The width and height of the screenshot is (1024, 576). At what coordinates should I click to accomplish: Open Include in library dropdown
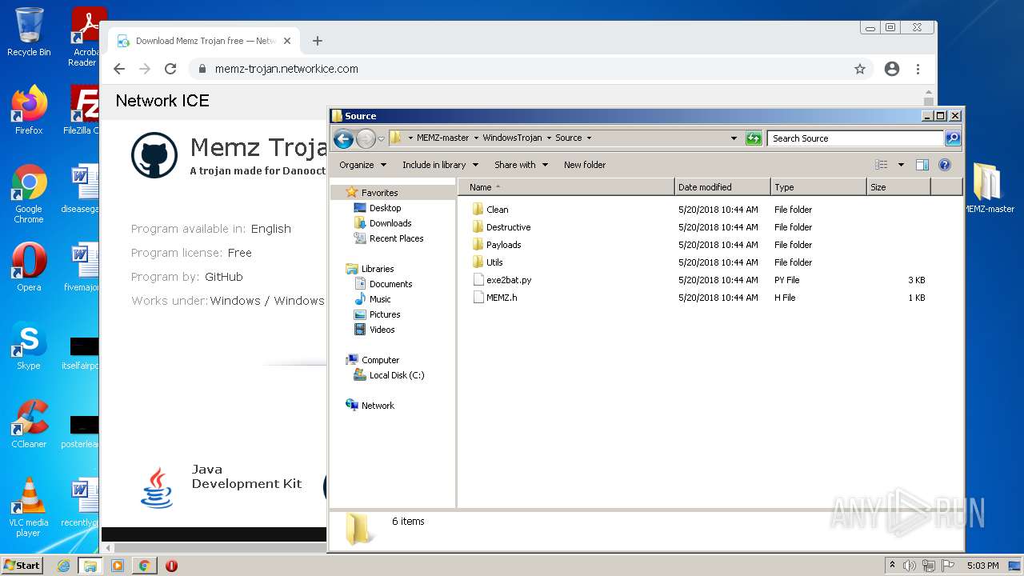point(440,165)
